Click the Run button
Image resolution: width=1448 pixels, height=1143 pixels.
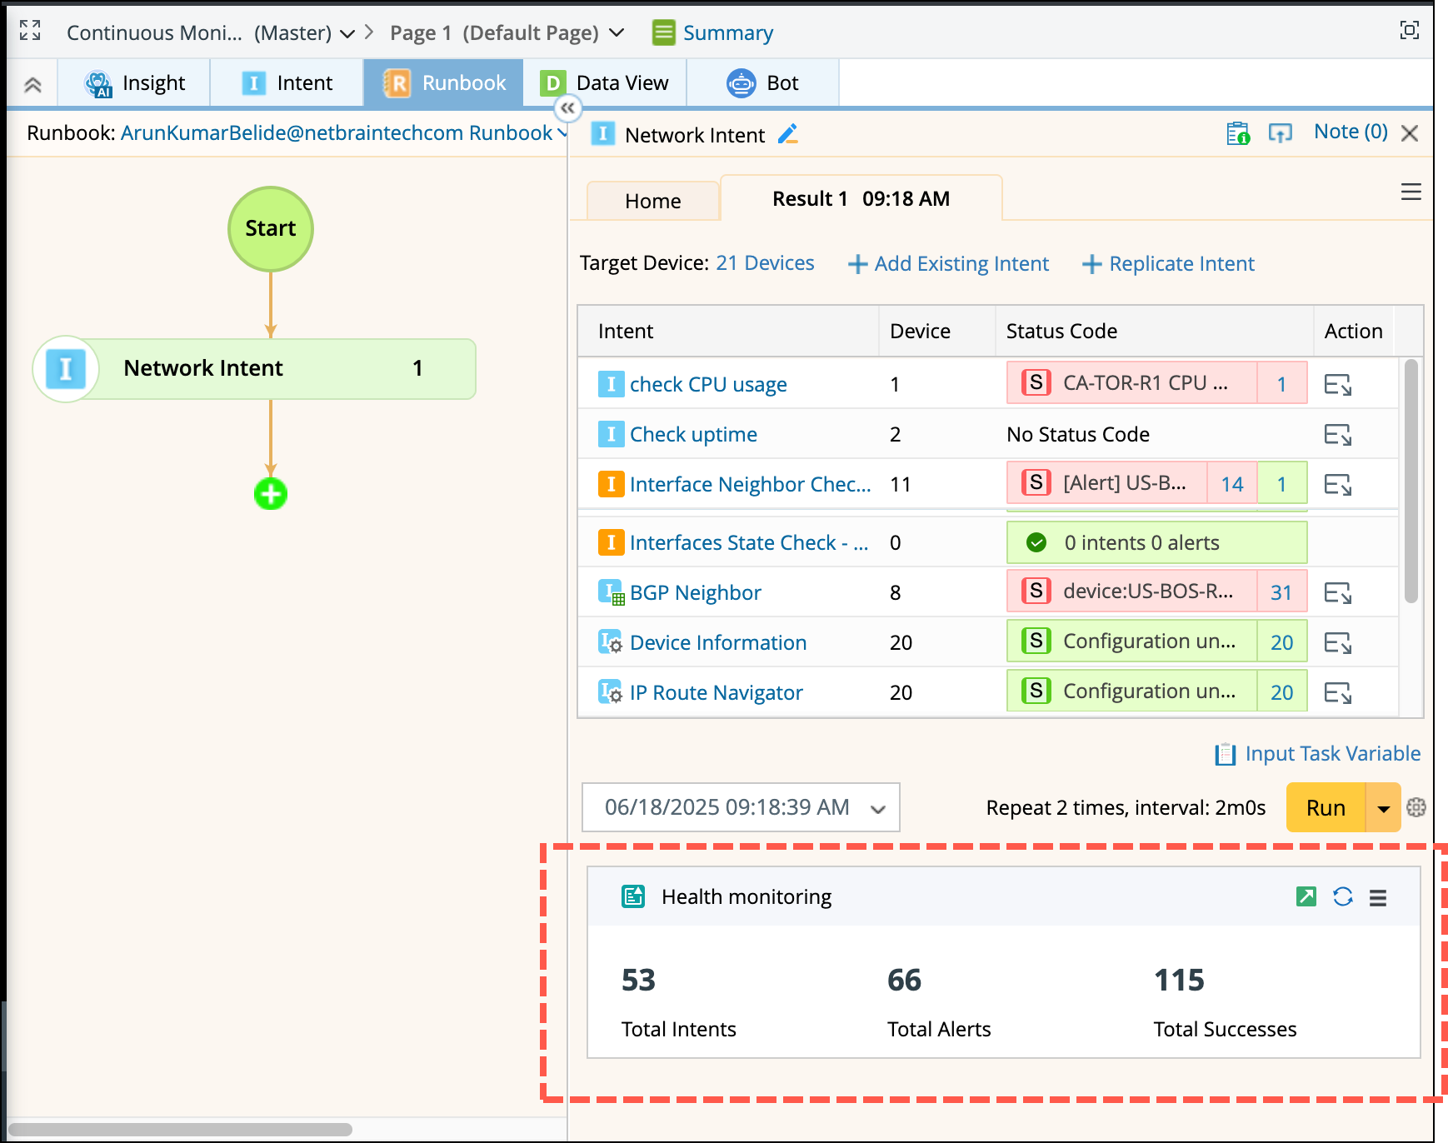pyautogui.click(x=1326, y=807)
